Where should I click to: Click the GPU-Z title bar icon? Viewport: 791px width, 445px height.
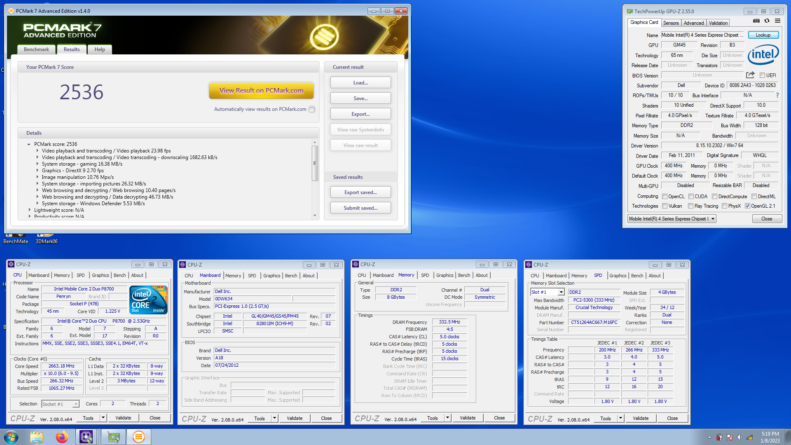(630, 11)
